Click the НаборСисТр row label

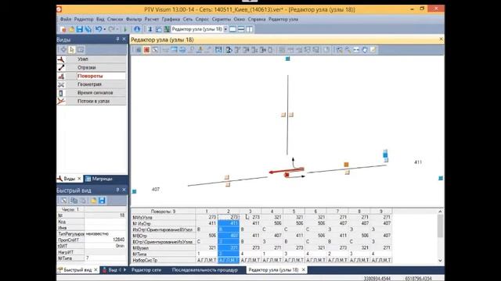(164, 260)
